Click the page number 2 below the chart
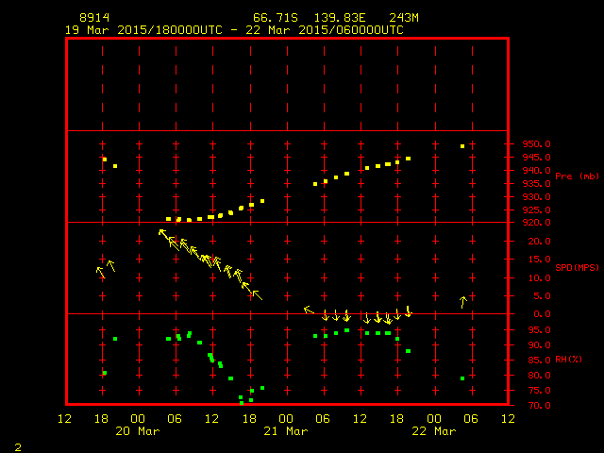Viewport: 604px width, 453px height. 18,447
